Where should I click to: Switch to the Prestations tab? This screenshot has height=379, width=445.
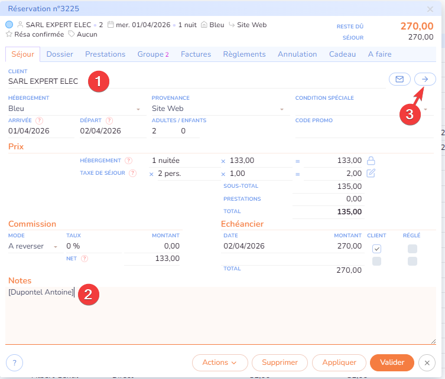tap(105, 54)
